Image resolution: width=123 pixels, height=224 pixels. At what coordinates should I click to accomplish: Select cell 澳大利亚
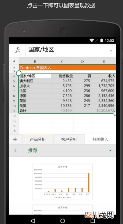(x=35, y=81)
